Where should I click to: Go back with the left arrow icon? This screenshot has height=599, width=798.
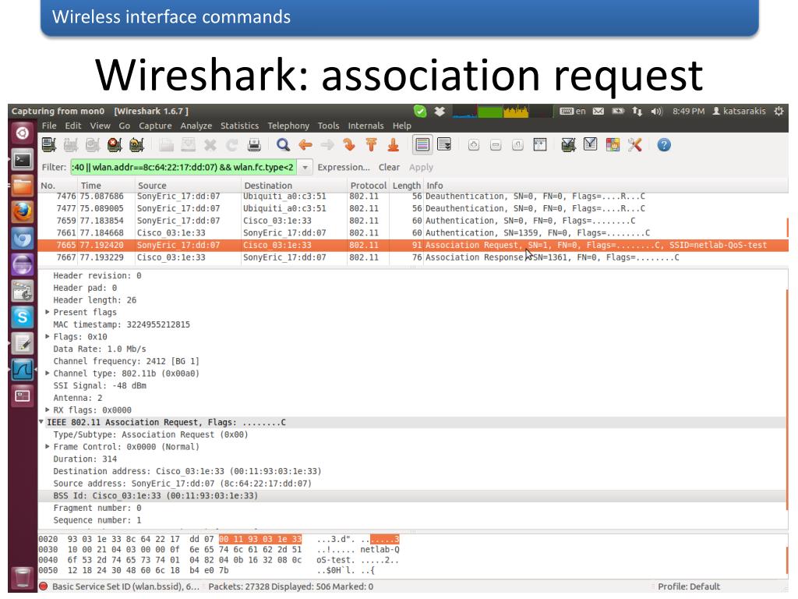coord(305,145)
